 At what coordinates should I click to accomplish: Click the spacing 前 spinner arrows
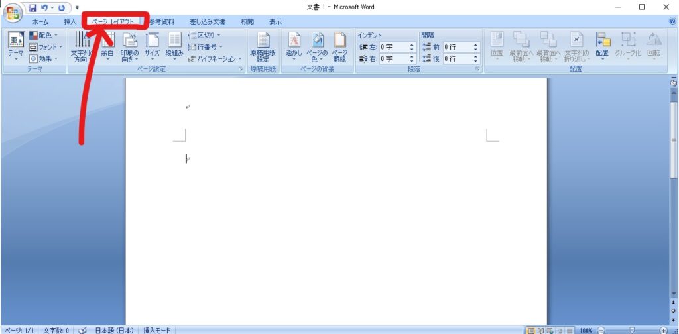(x=476, y=47)
